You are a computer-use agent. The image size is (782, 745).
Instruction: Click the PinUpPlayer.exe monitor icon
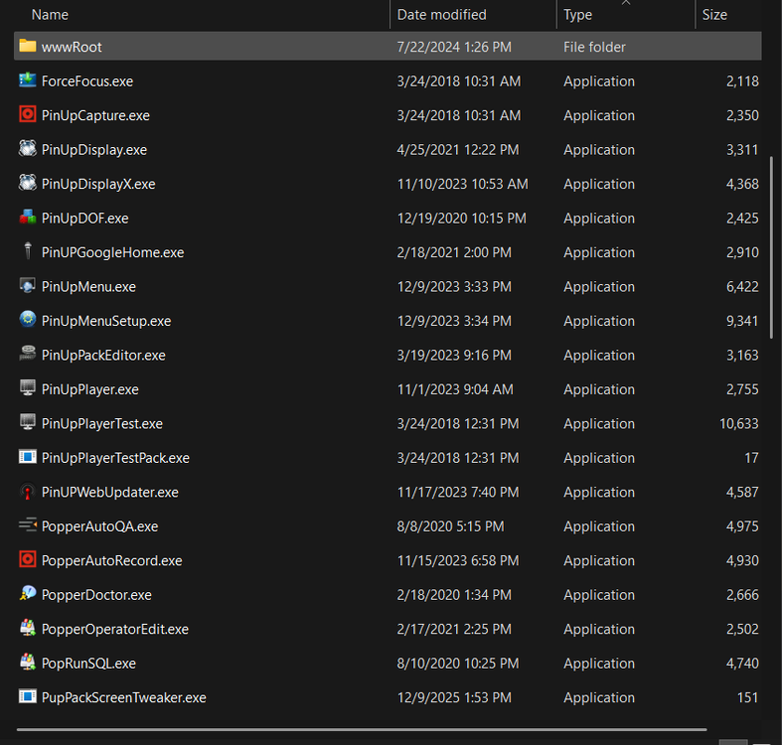point(28,388)
